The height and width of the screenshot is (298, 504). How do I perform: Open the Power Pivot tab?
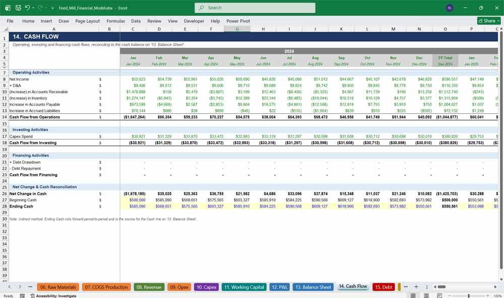pyautogui.click(x=238, y=21)
